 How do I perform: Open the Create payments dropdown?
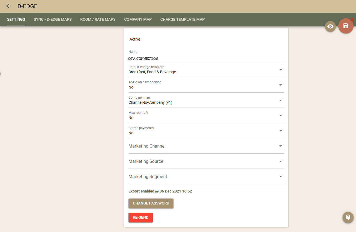pos(206,131)
